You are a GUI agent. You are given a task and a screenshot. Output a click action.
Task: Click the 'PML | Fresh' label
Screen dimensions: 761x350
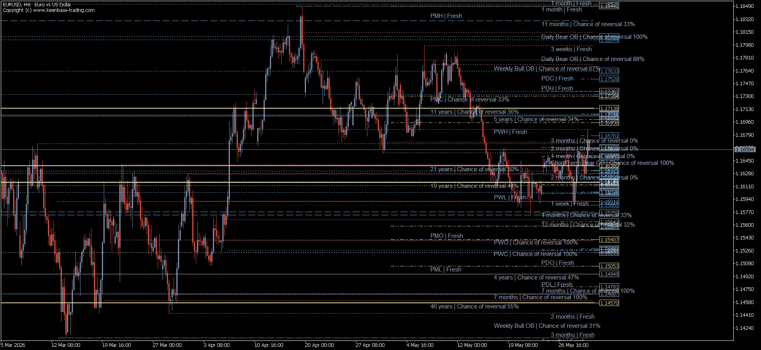[446, 270]
